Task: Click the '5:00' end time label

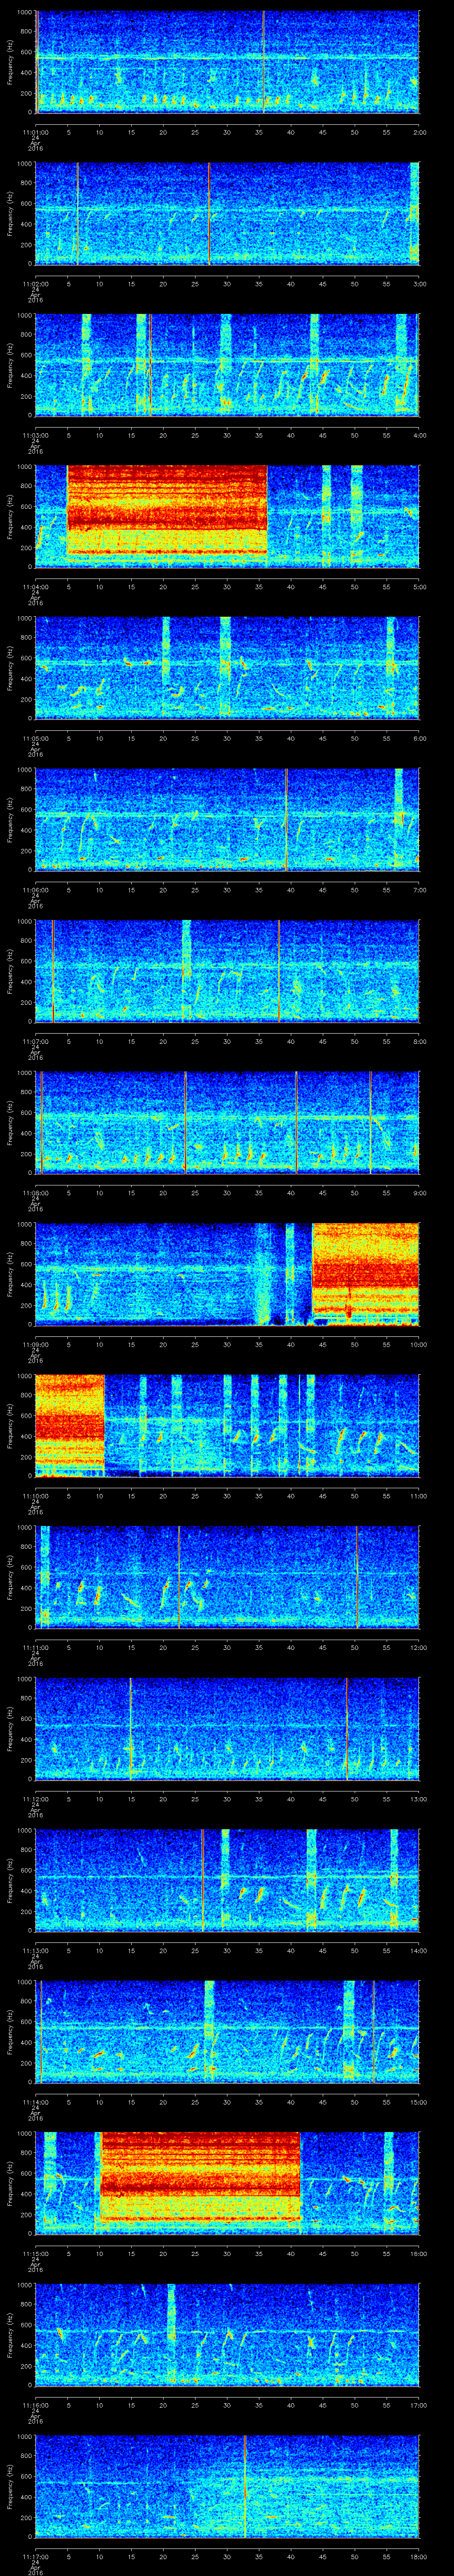Action: [x=419, y=586]
